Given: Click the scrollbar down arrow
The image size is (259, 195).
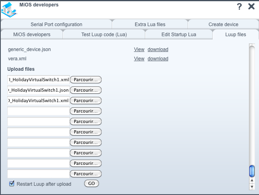Looking at the screenshot, I should (252, 187).
